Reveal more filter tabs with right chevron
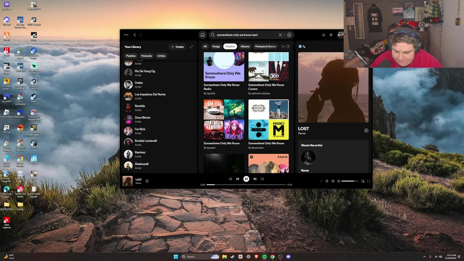The width and height of the screenshot is (464, 261). click(x=288, y=46)
